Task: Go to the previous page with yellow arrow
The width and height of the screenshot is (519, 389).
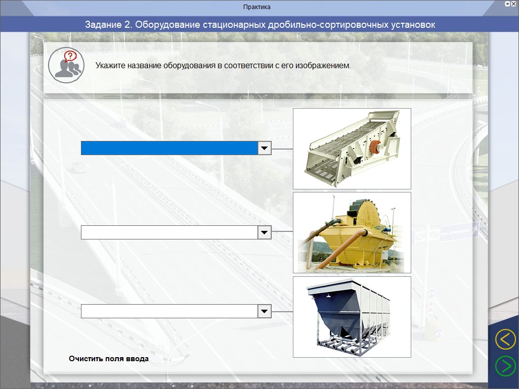Action: [505, 339]
